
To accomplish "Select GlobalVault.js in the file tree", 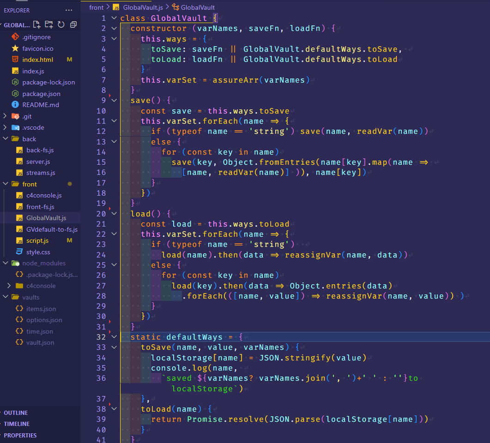I will click(46, 218).
